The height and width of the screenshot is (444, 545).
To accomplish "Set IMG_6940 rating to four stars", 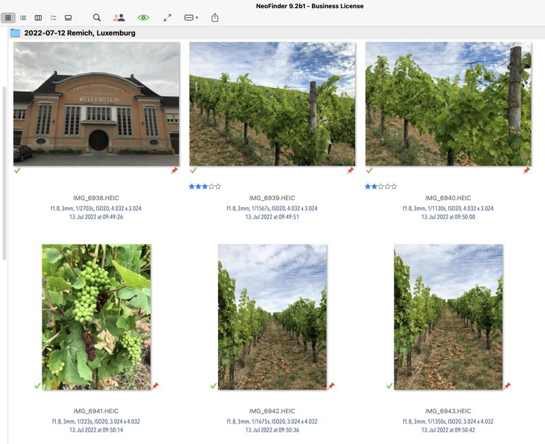I will coord(387,186).
